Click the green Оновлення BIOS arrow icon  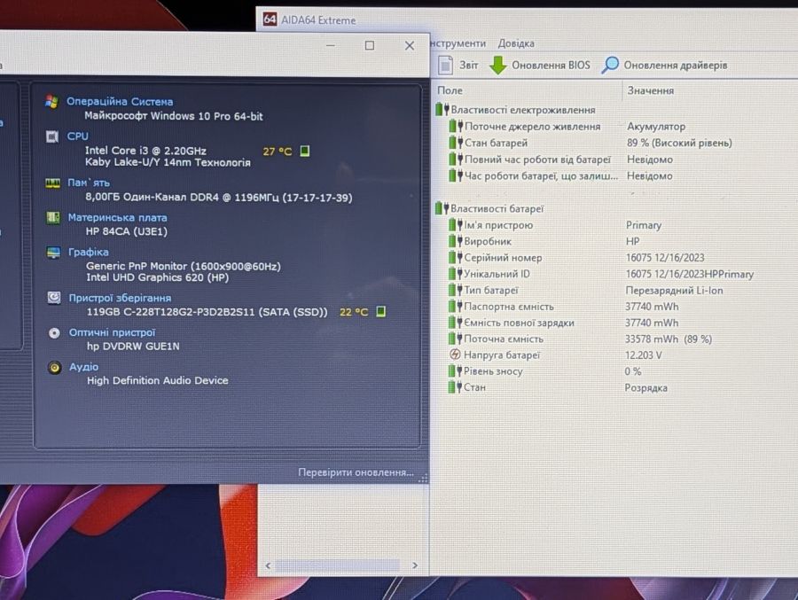pos(497,65)
